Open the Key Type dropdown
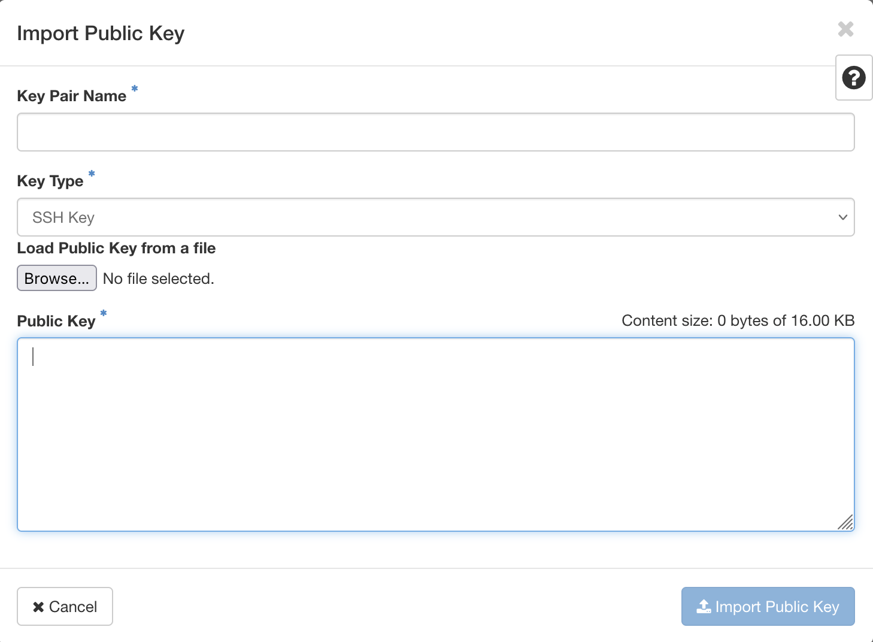The image size is (873, 642). pyautogui.click(x=435, y=217)
